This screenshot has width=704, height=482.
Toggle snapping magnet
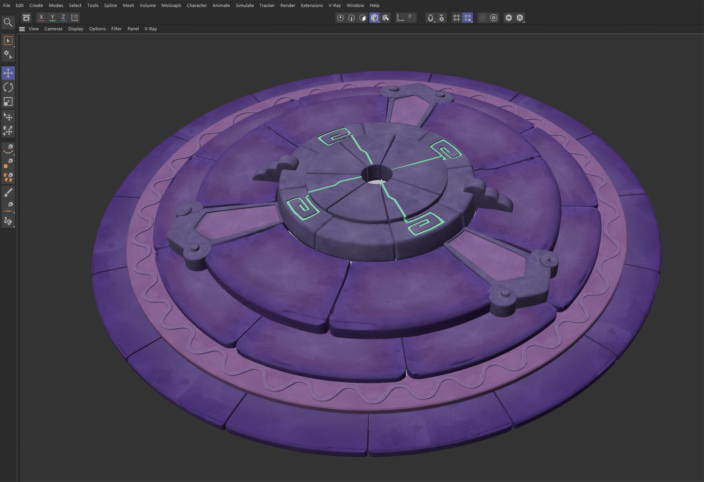click(x=430, y=18)
